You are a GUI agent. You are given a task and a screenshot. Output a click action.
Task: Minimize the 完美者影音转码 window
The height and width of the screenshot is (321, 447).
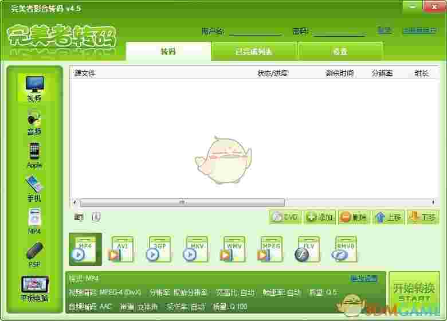point(412,6)
